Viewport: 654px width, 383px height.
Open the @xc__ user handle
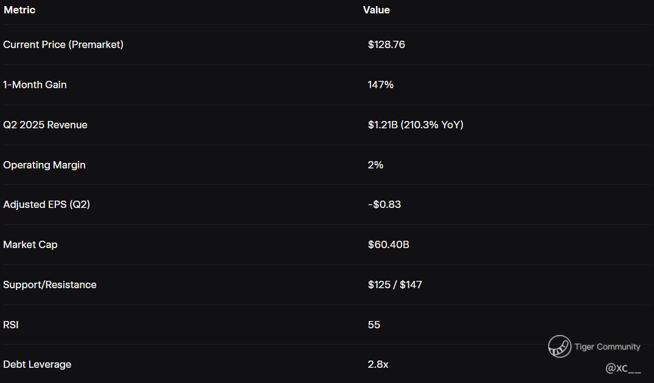(623, 368)
